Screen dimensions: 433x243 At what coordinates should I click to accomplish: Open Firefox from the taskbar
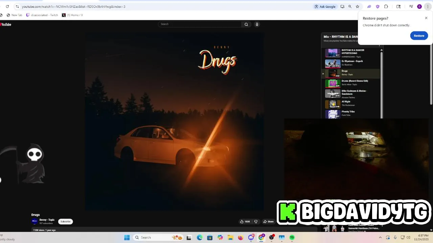pos(241,238)
